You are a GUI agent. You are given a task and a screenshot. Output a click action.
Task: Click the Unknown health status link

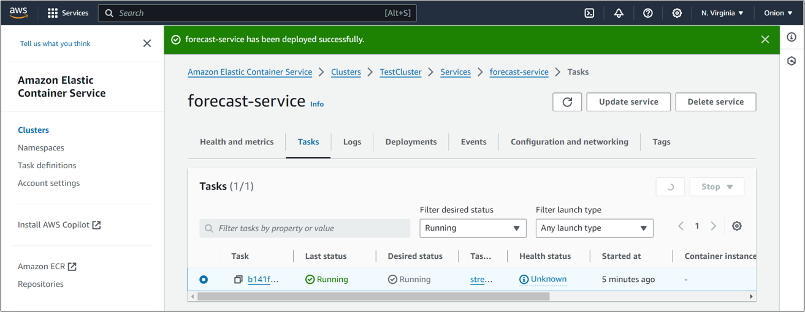click(x=549, y=280)
